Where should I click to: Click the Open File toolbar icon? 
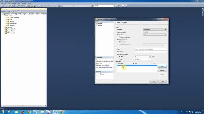(x=10, y=6)
